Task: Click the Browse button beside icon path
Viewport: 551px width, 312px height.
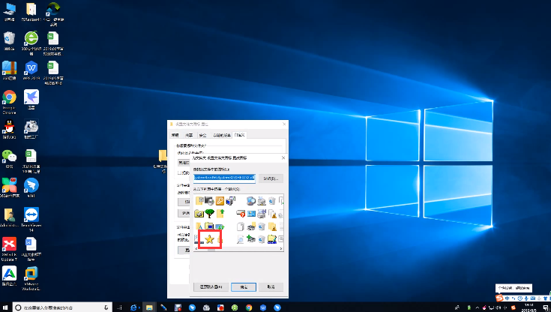Action: [x=271, y=178]
